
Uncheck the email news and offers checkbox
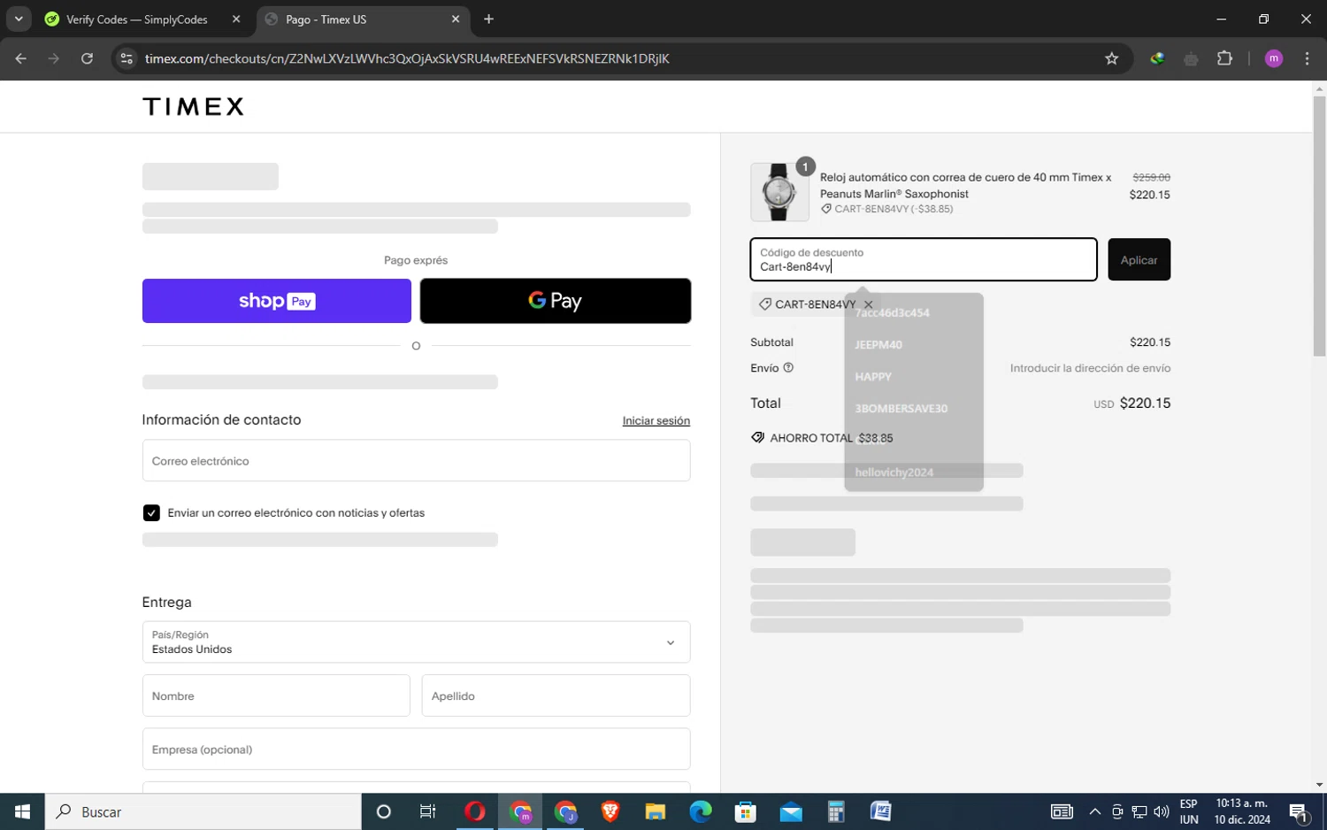pos(151,513)
